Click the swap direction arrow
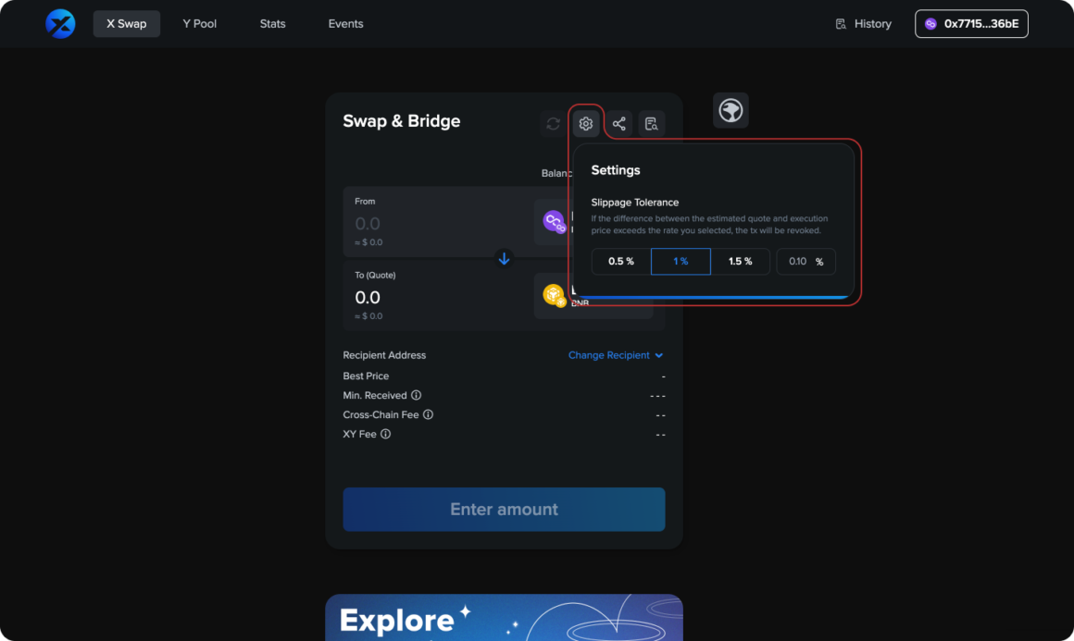Viewport: 1074px width, 641px height. coord(504,258)
